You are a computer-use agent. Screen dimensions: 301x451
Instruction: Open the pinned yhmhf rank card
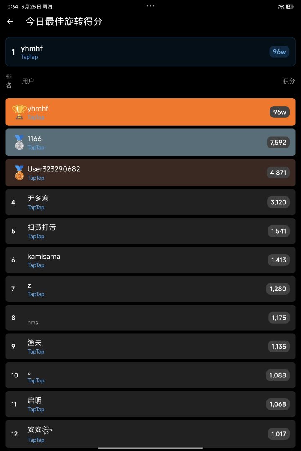[150, 52]
